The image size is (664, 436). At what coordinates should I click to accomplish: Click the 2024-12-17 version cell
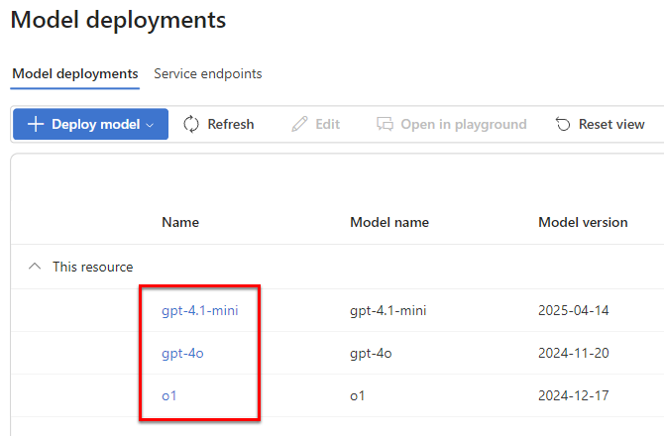(x=573, y=395)
